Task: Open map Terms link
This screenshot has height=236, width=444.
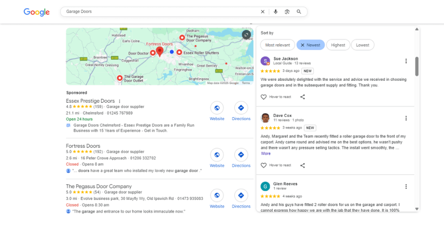Action: click(246, 83)
